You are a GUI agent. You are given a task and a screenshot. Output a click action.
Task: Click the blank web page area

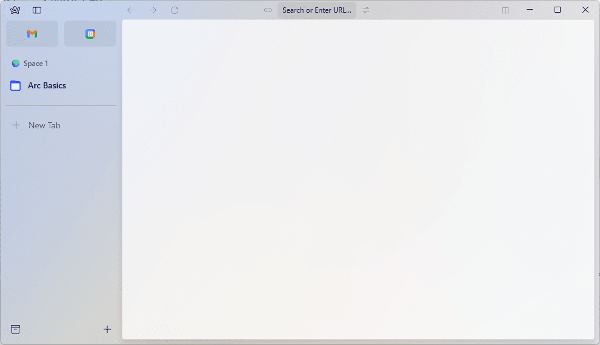(x=358, y=182)
